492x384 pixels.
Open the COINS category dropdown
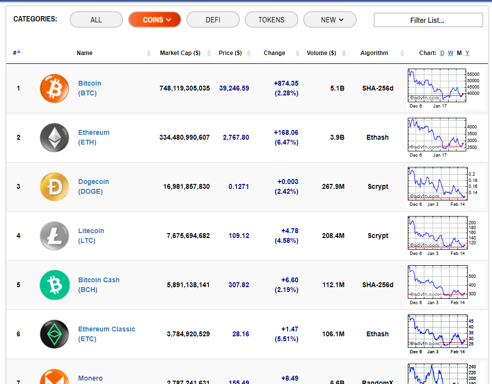154,20
